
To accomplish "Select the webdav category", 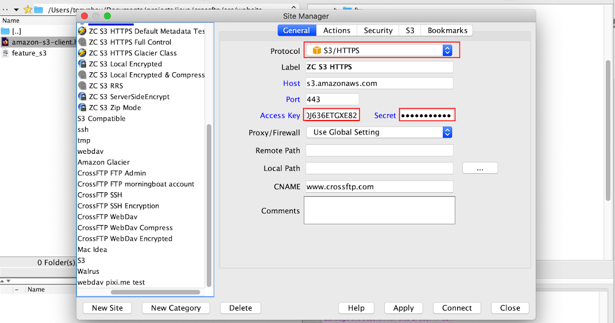I will (90, 151).
